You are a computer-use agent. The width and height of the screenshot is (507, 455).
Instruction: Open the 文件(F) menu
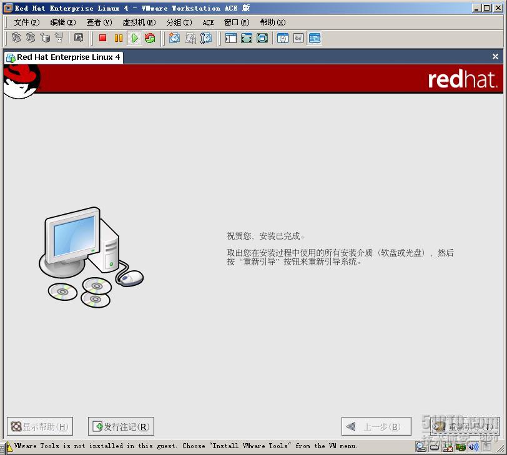[26, 22]
